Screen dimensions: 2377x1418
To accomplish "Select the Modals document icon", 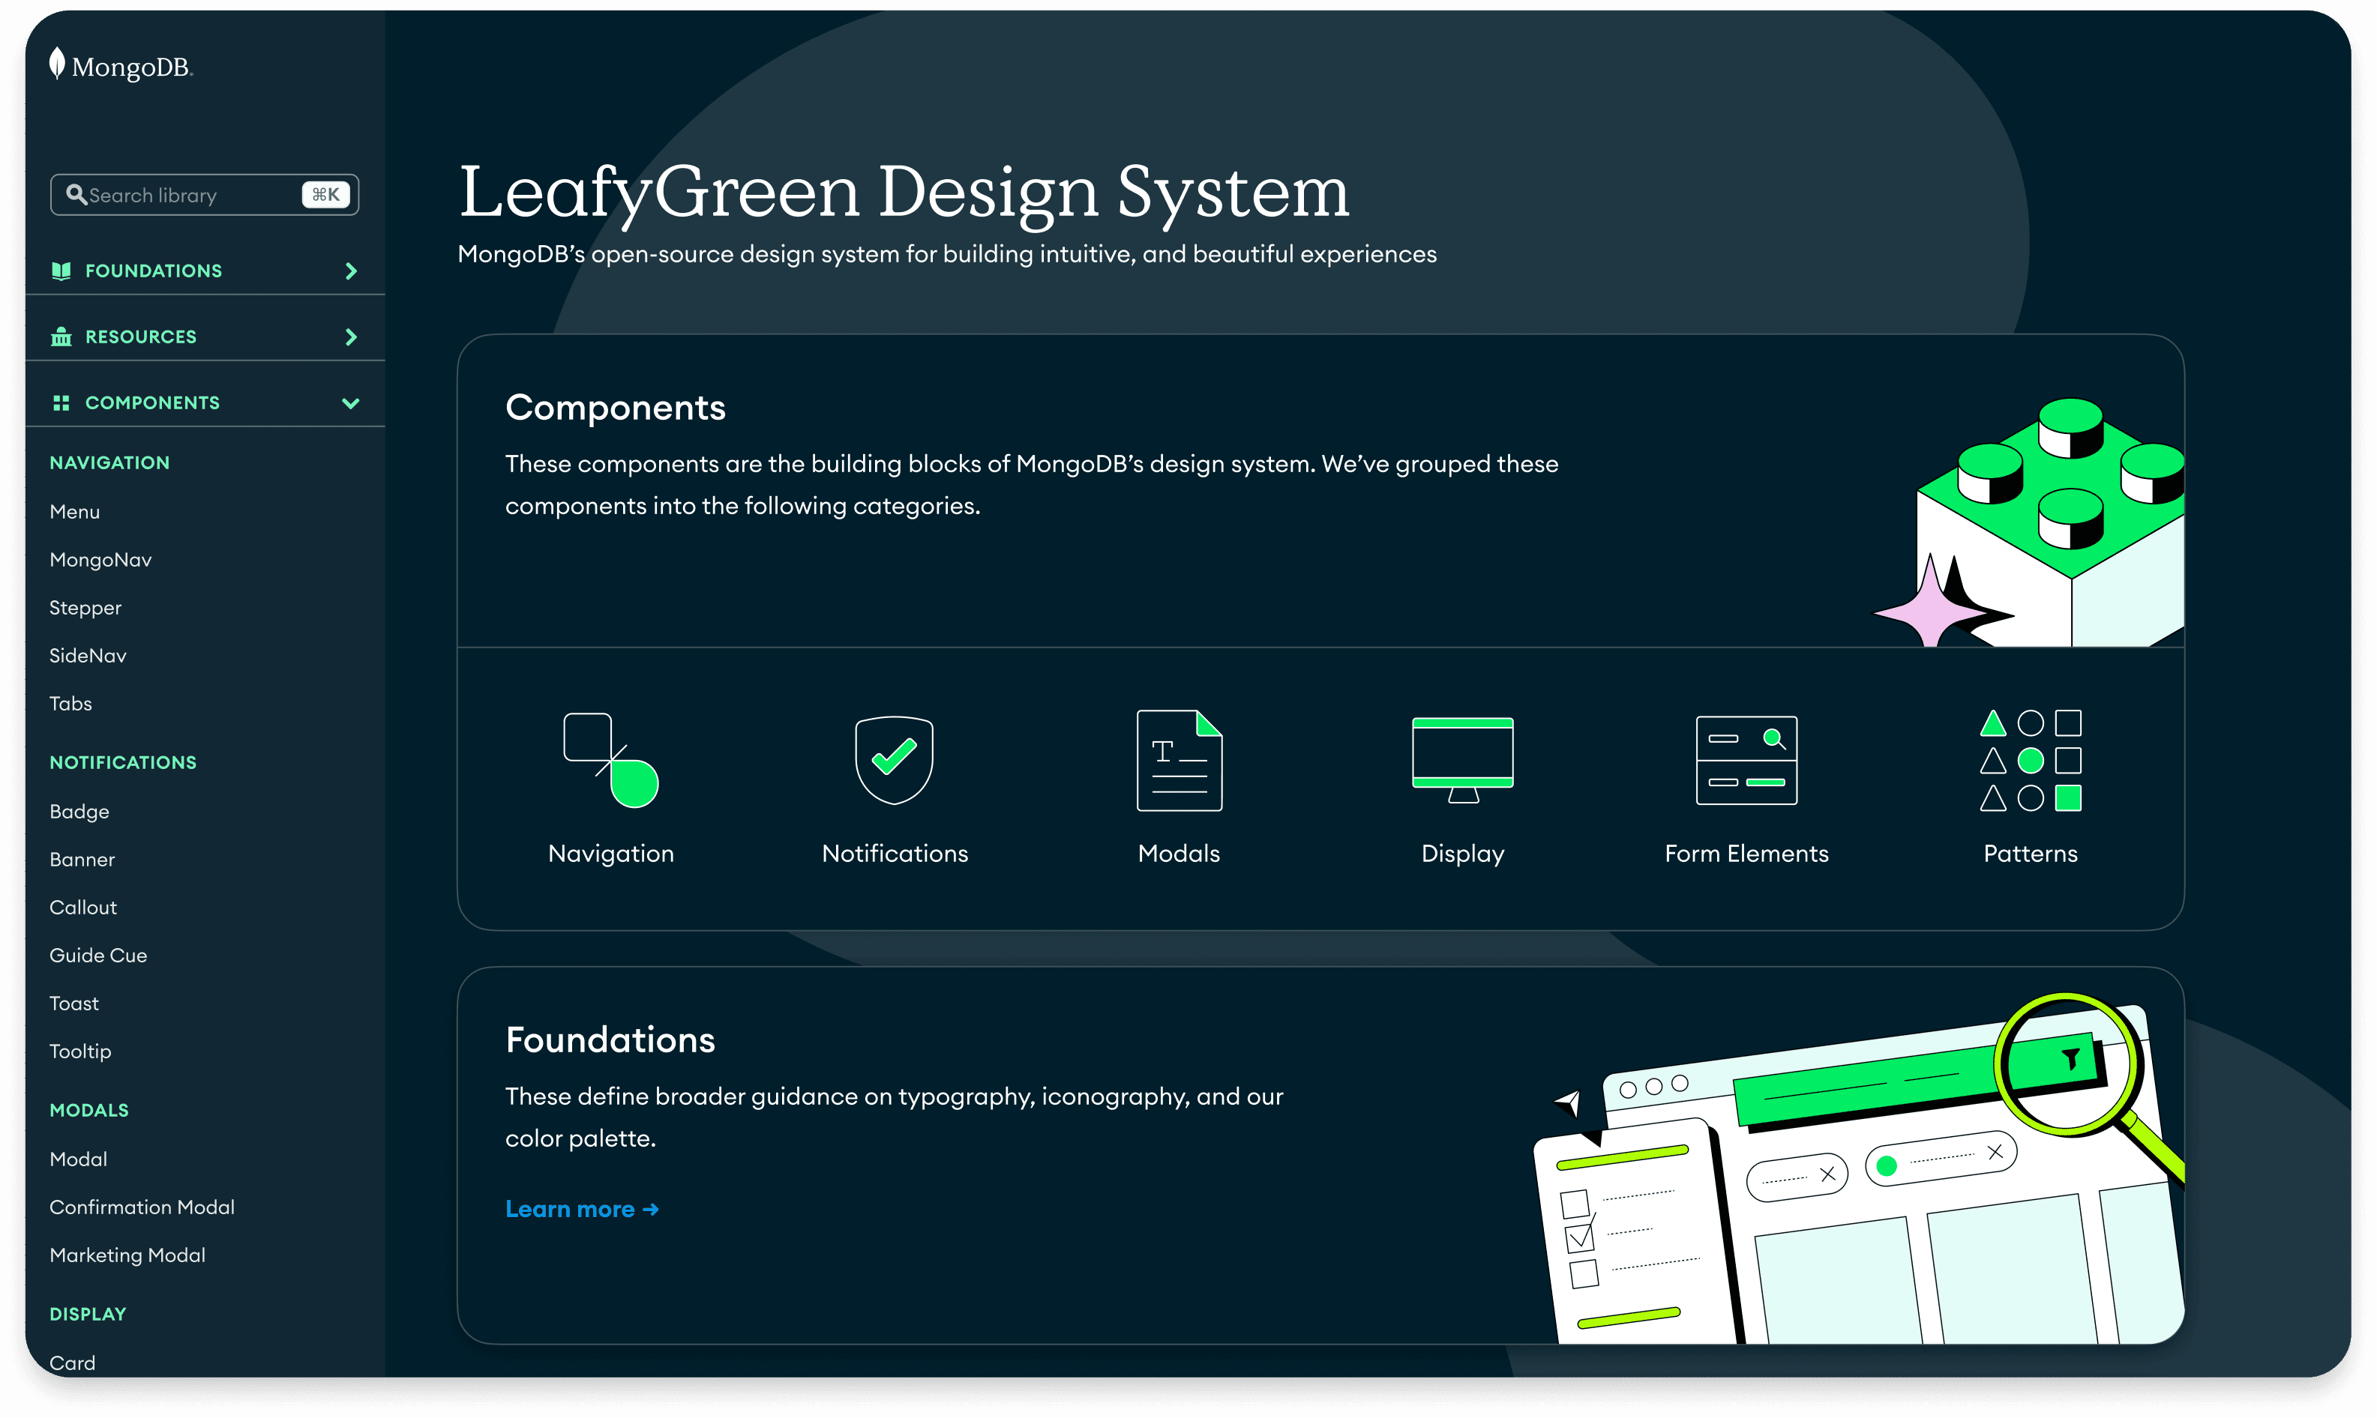I will coord(1179,760).
